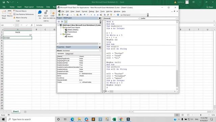The height and width of the screenshot is (122, 216).
Task: Click the Break (pause) button in VBA toolbar
Action: [94, 15]
